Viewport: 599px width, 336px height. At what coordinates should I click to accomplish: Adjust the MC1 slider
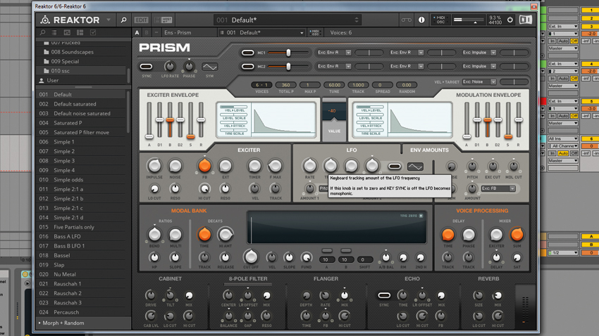pyautogui.click(x=288, y=53)
